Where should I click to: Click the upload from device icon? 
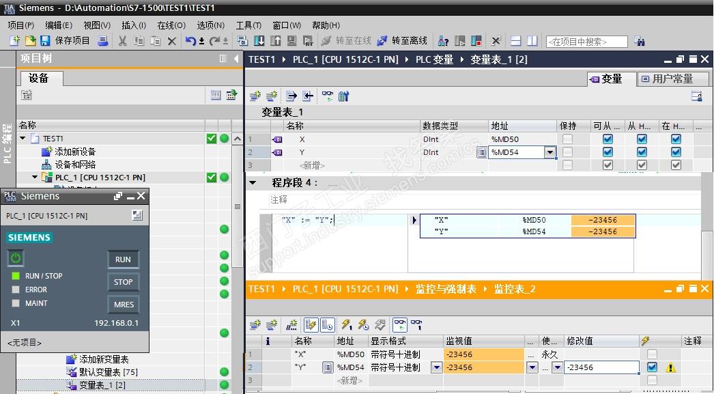point(276,41)
